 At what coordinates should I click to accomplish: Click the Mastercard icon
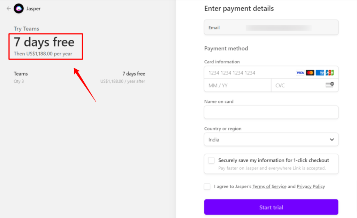pyautogui.click(x=310, y=73)
